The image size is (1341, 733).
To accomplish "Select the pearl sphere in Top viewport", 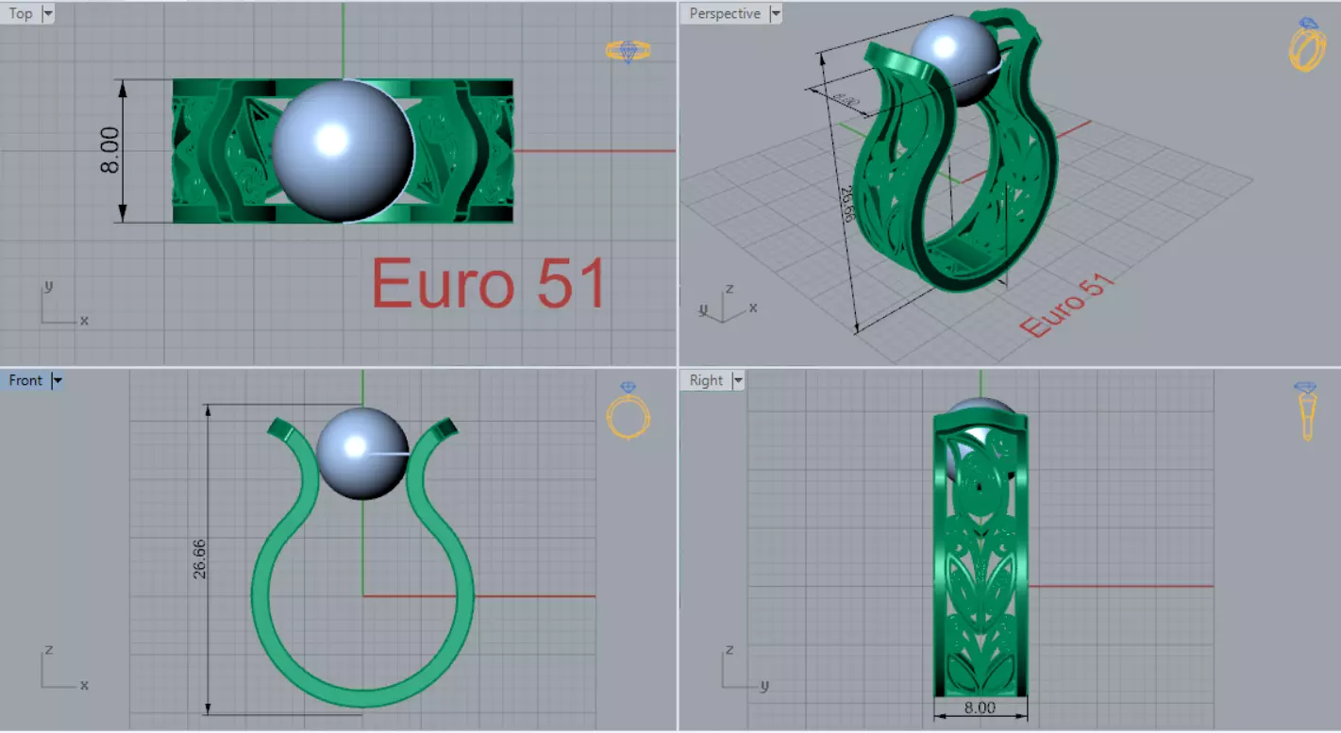I will [x=343, y=151].
